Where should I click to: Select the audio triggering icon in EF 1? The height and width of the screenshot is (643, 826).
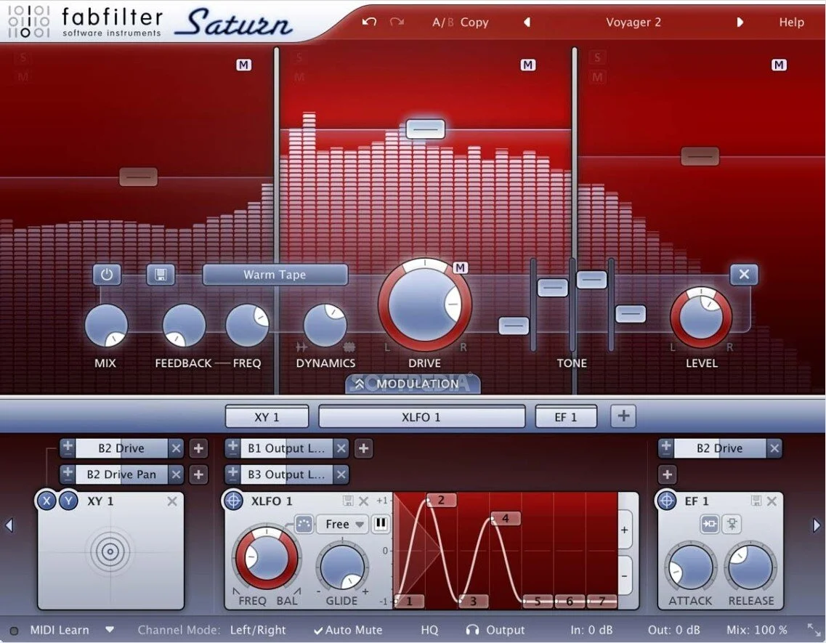(710, 523)
